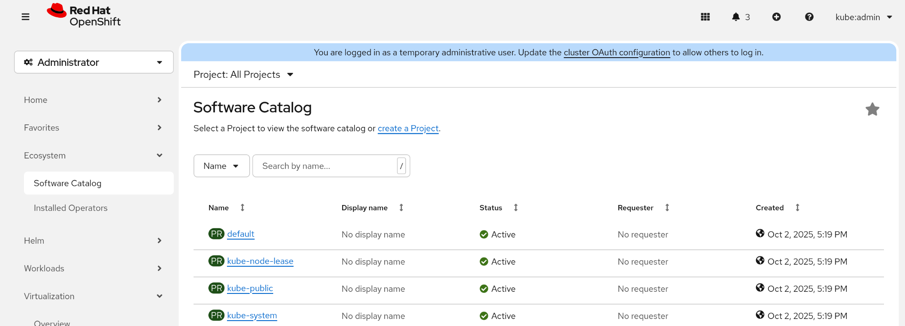Open the Project: All Projects dropdown
Screen dimensions: 905x326
pyautogui.click(x=243, y=75)
